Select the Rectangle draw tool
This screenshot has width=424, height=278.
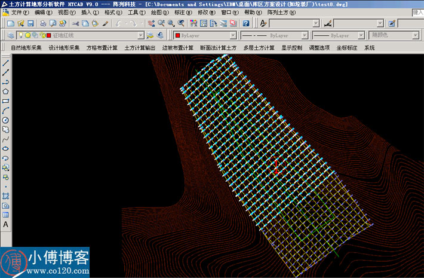[5, 101]
